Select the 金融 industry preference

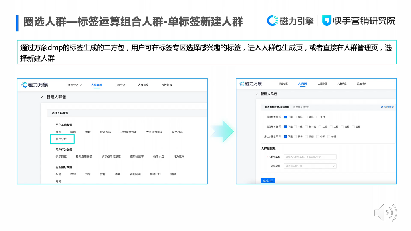point(173,174)
